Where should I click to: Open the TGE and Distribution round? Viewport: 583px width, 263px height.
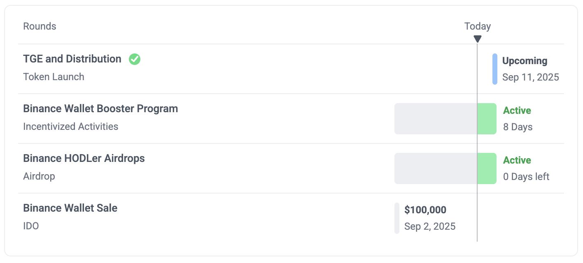72,59
